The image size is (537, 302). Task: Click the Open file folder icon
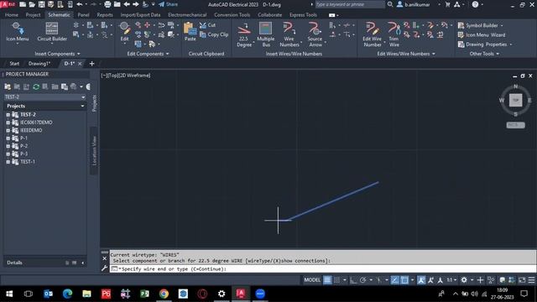point(32,4)
